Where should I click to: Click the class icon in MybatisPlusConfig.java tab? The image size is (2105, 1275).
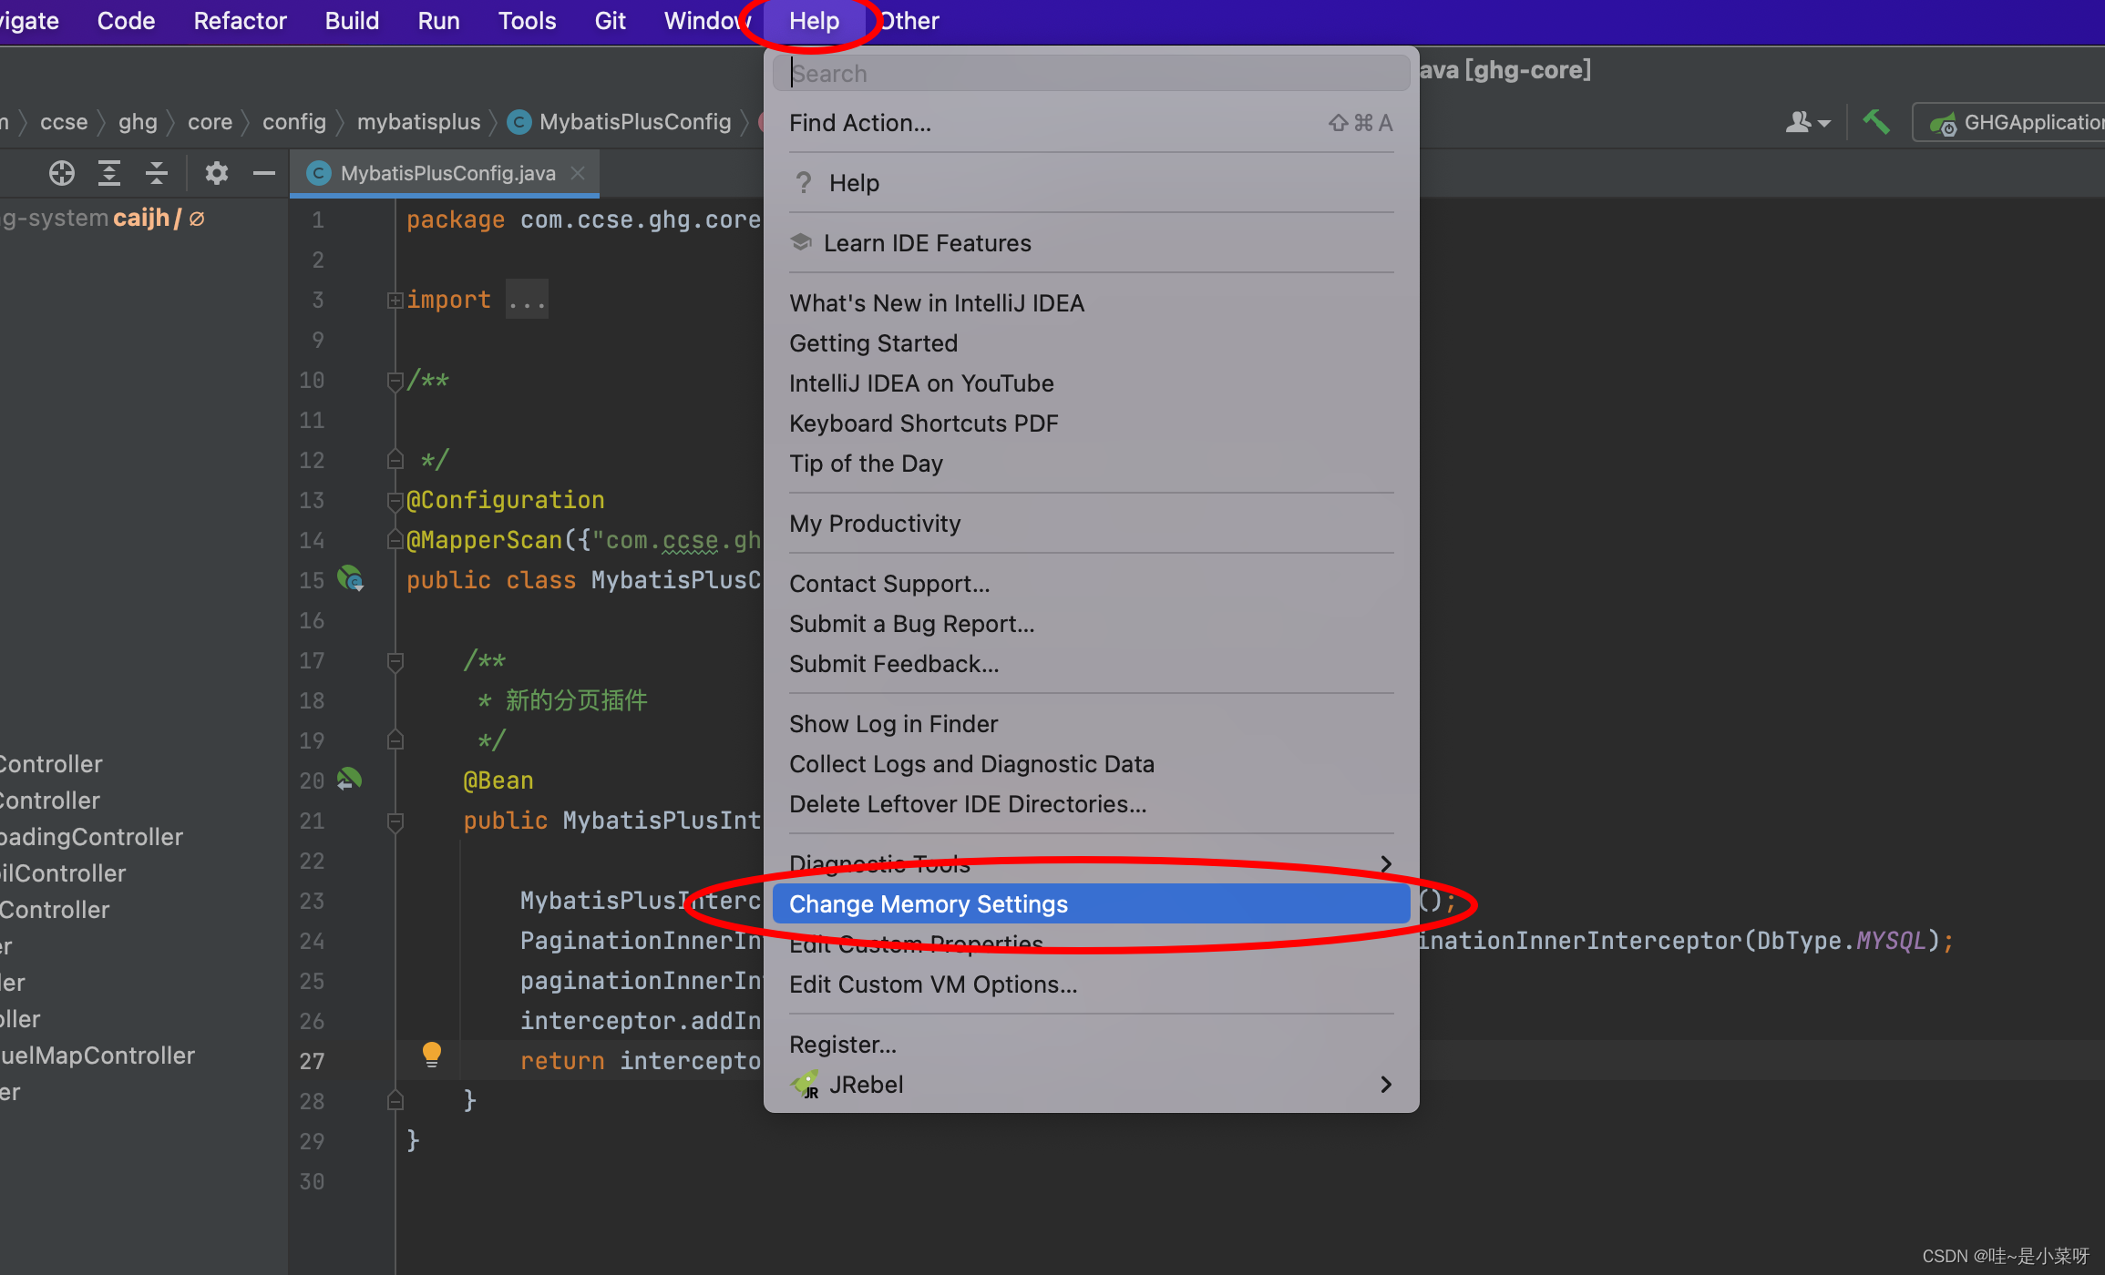[318, 173]
